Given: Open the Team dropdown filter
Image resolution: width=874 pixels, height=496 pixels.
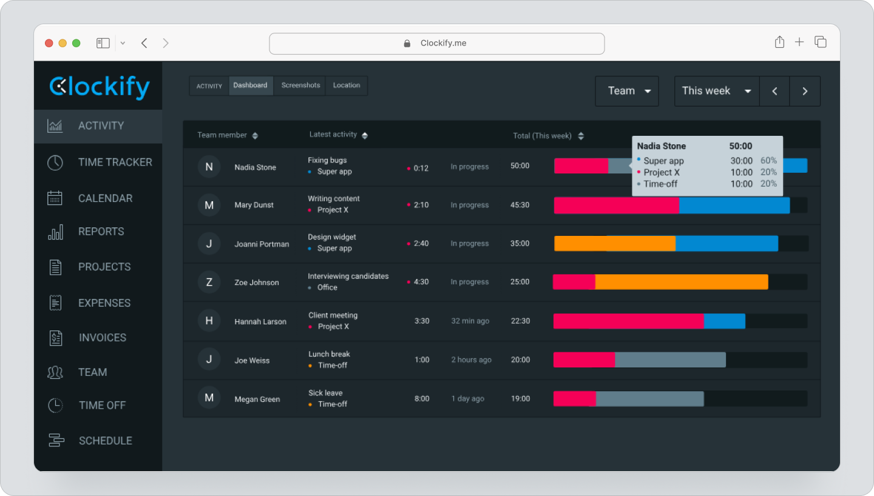Looking at the screenshot, I should click(x=626, y=91).
